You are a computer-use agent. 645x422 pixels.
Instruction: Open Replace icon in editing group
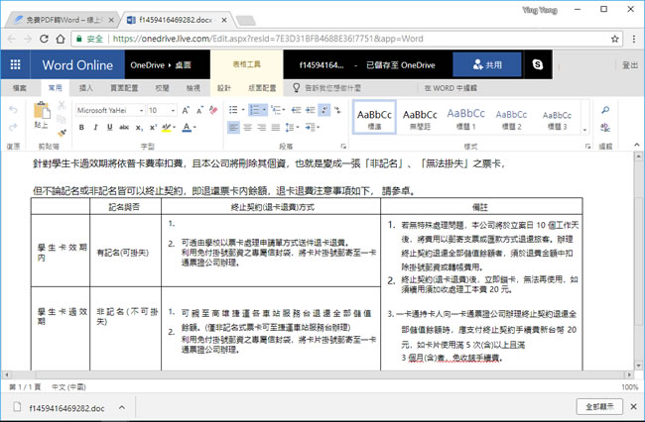(x=605, y=127)
